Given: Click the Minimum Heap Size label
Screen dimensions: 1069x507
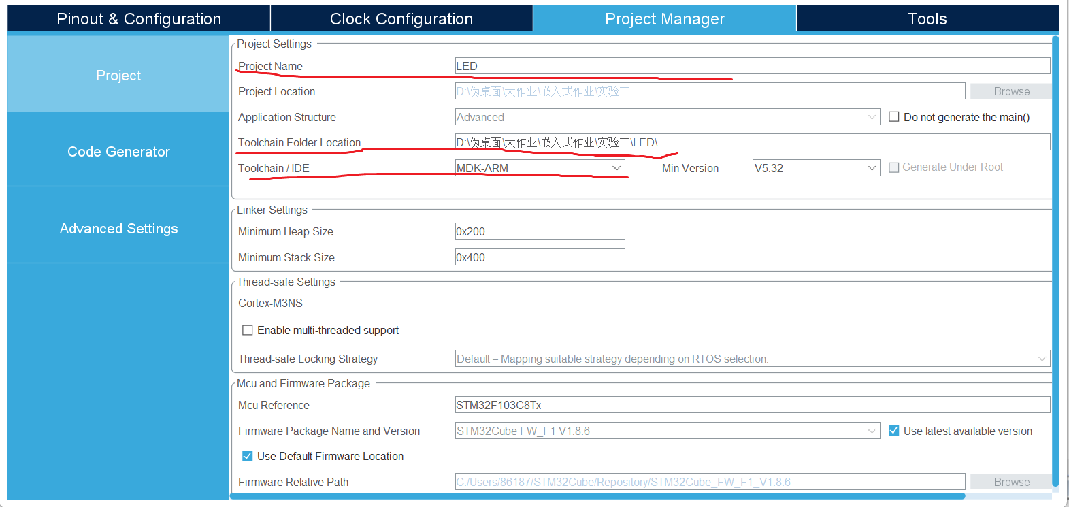Looking at the screenshot, I should (x=286, y=231).
